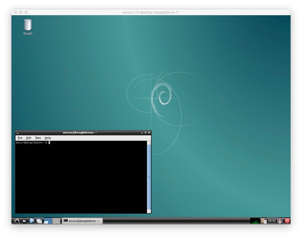The width and height of the screenshot is (302, 238).
Task: Minimize the terminal window
Action: point(142,133)
